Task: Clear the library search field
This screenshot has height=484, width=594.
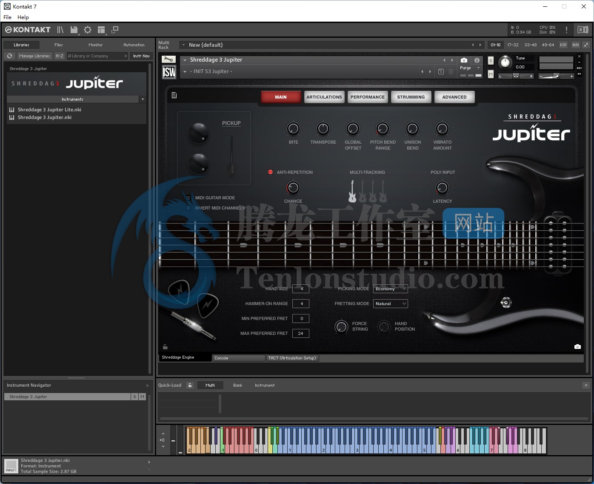Action: point(126,56)
